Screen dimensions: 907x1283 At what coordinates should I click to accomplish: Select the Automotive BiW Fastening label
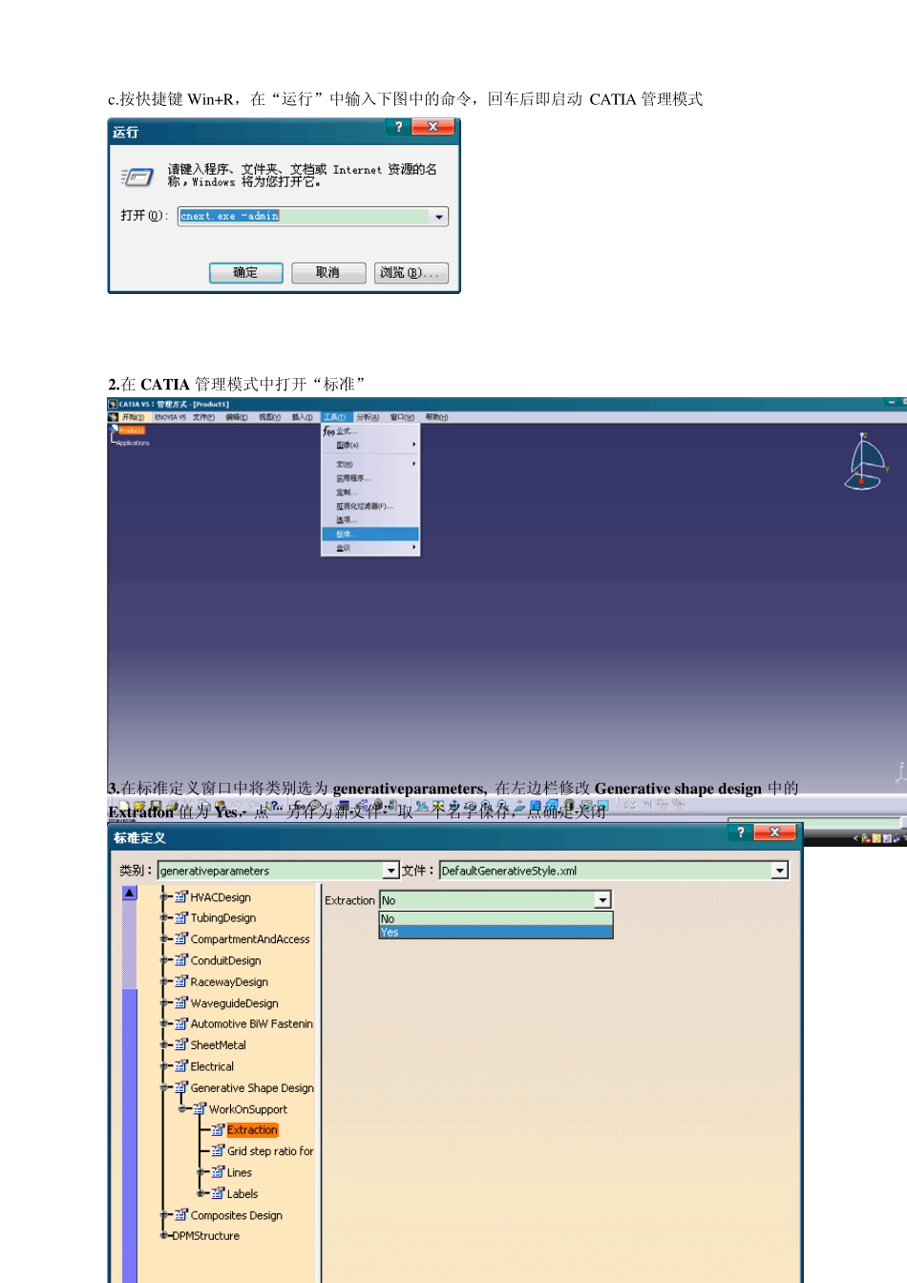[x=252, y=1023]
